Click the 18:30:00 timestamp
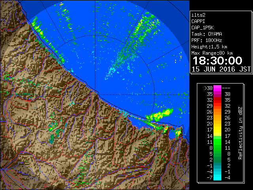 [x=217, y=61]
